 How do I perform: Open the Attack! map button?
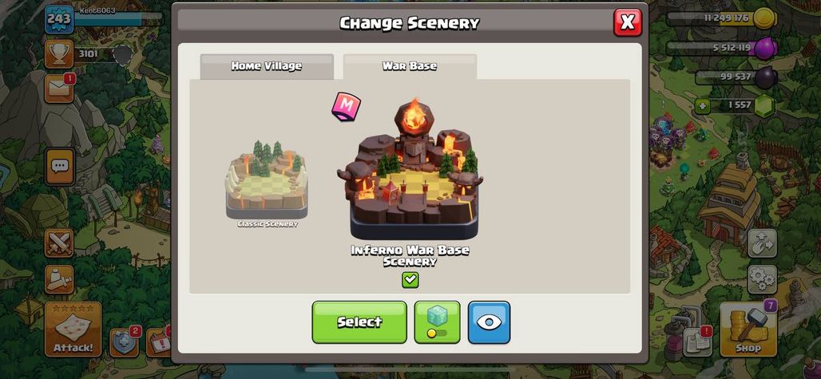click(x=73, y=330)
